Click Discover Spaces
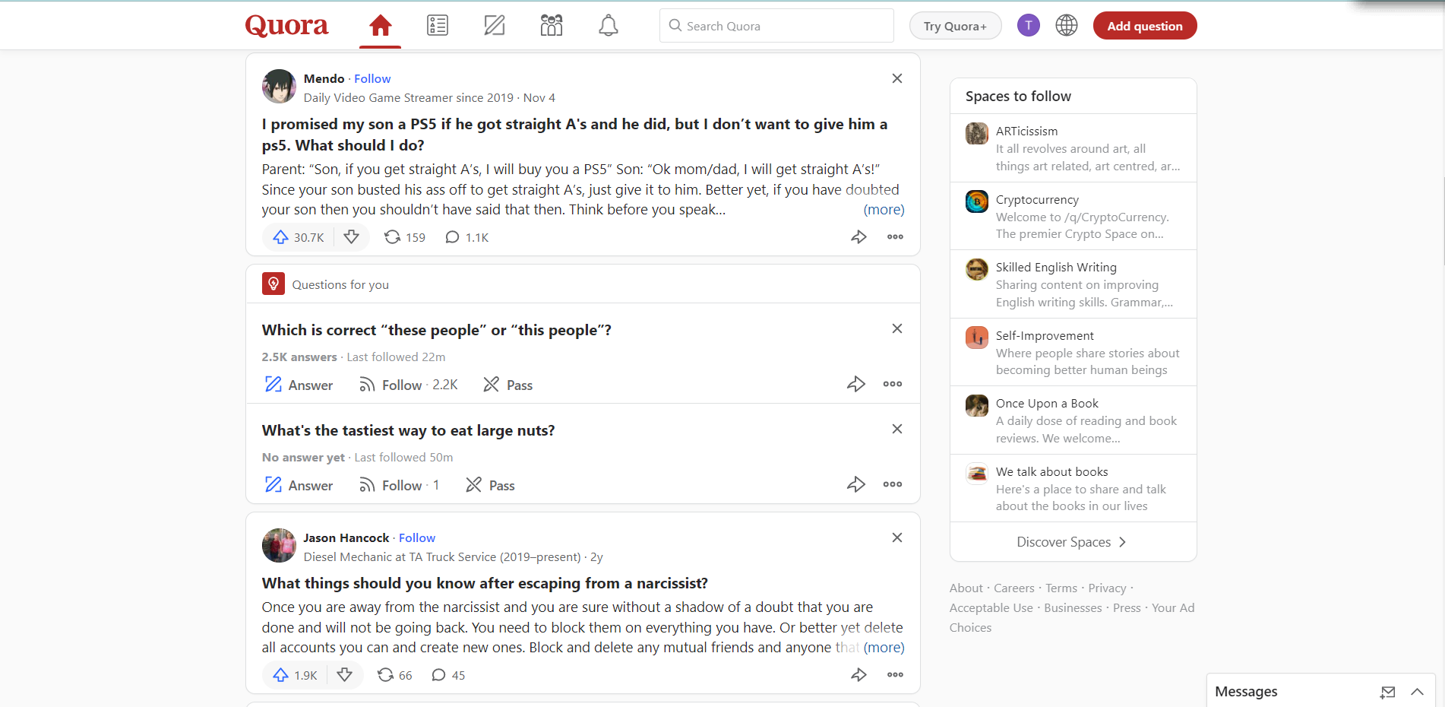This screenshot has height=707, width=1445. (1073, 542)
